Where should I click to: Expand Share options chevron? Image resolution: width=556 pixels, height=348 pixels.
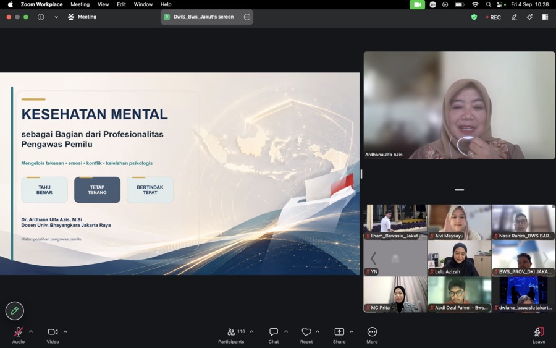(x=352, y=332)
